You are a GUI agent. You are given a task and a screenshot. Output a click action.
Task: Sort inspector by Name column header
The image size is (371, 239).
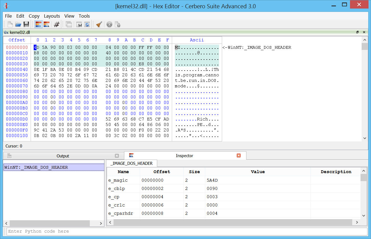[x=123, y=171]
